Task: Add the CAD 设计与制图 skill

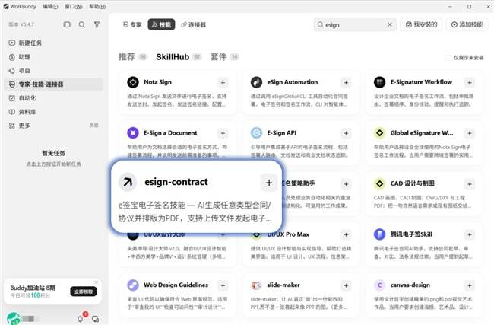Action: coord(470,184)
